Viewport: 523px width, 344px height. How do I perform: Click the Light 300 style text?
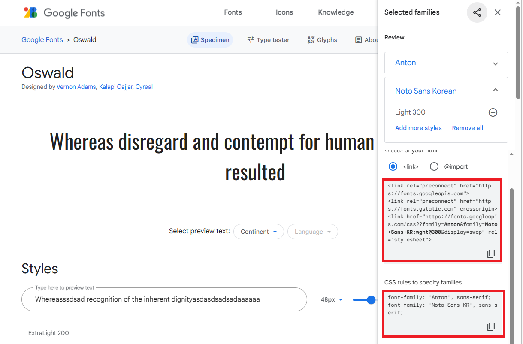tap(410, 112)
